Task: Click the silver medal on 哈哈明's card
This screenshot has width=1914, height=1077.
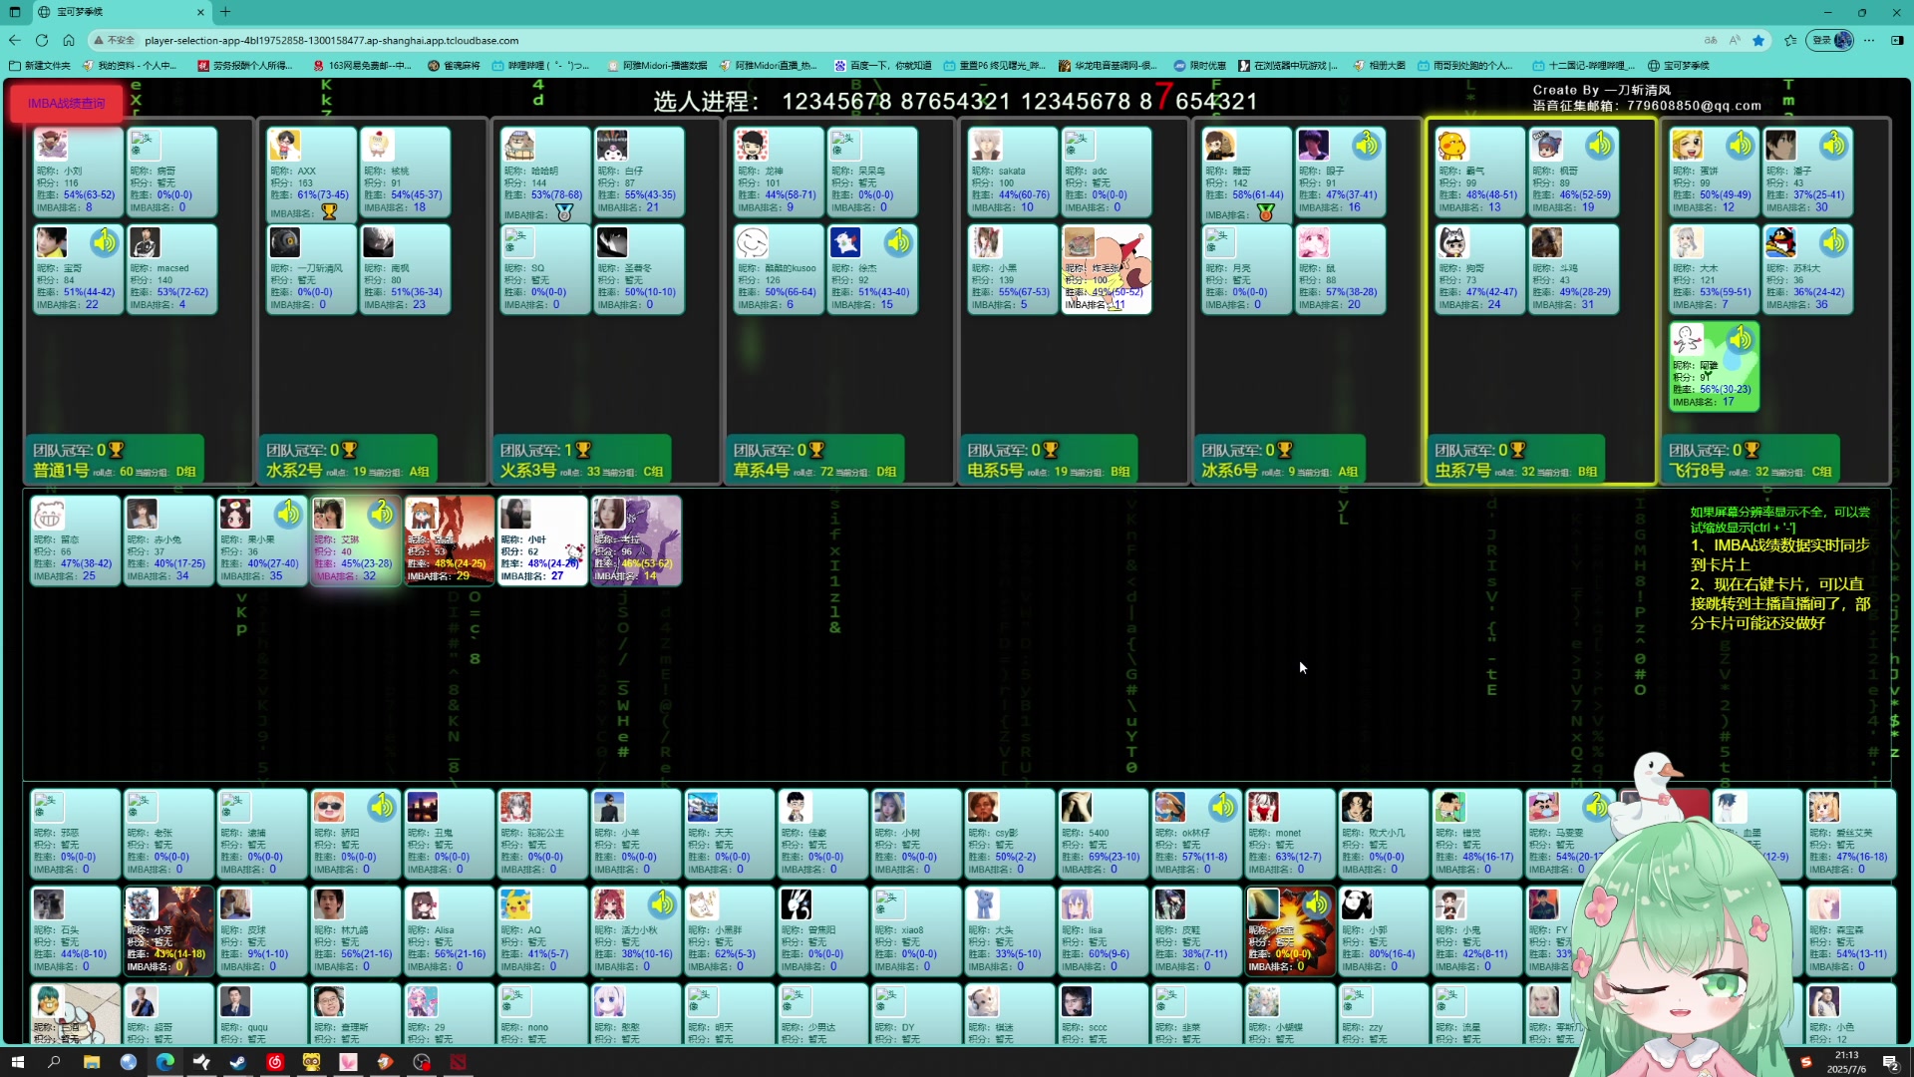Action: [564, 213]
